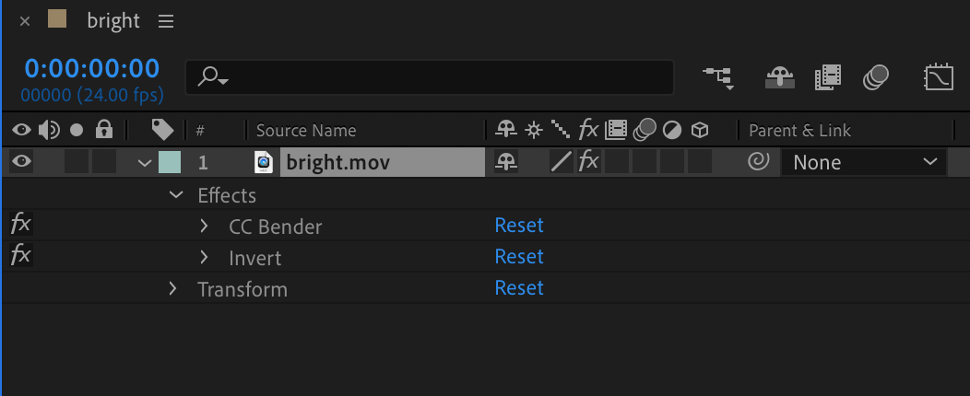Disable the Invert effect fx toggle
The image size is (970, 396).
click(20, 256)
